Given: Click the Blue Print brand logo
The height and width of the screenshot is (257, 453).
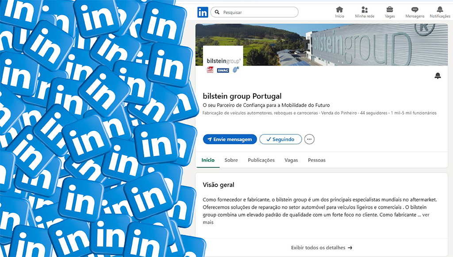Looking at the screenshot, I should [236, 69].
